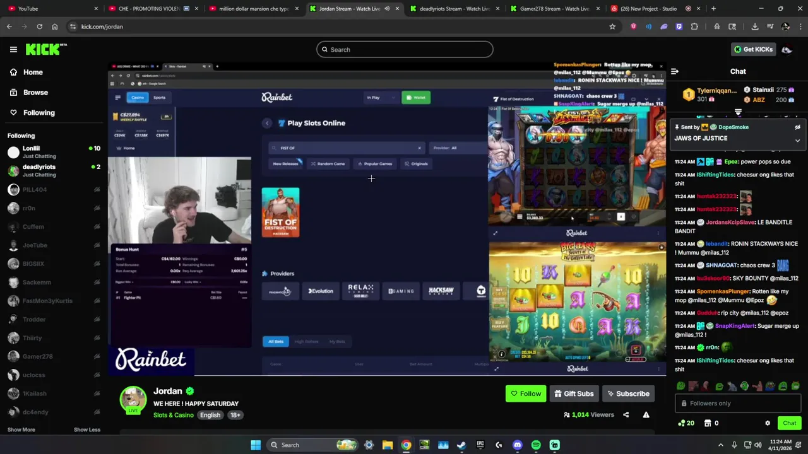Hide the pinned message by DopeSmoke

click(x=797, y=127)
